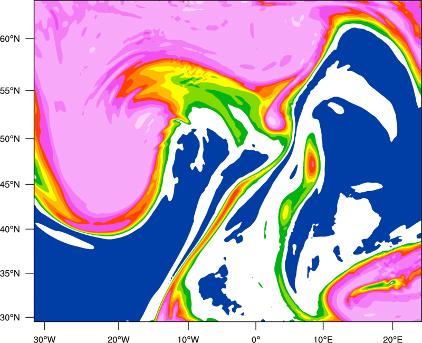Click the 0° longitude label

256,339
